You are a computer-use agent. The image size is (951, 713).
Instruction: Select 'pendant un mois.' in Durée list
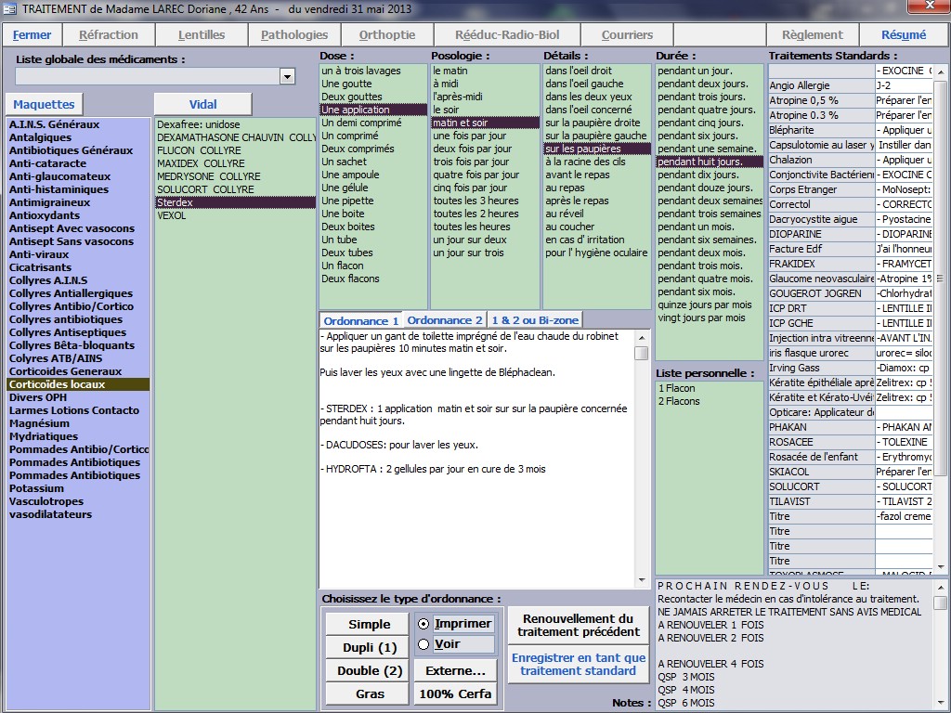[696, 227]
